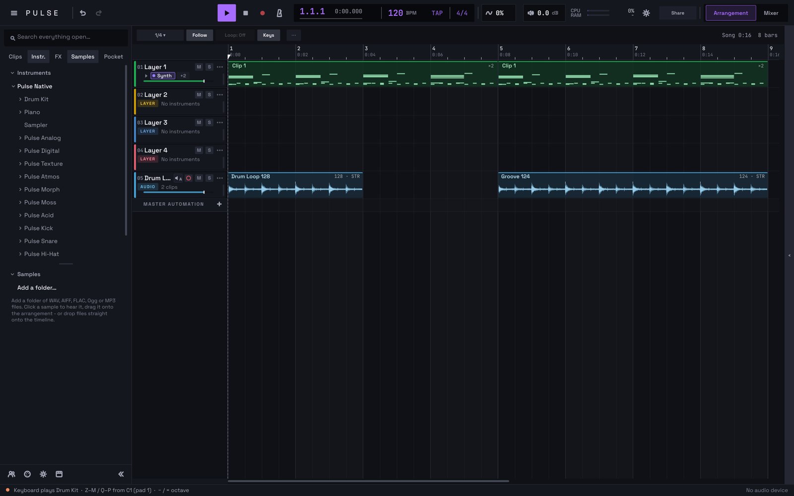Expand the Drum Kit instrument

click(20, 99)
